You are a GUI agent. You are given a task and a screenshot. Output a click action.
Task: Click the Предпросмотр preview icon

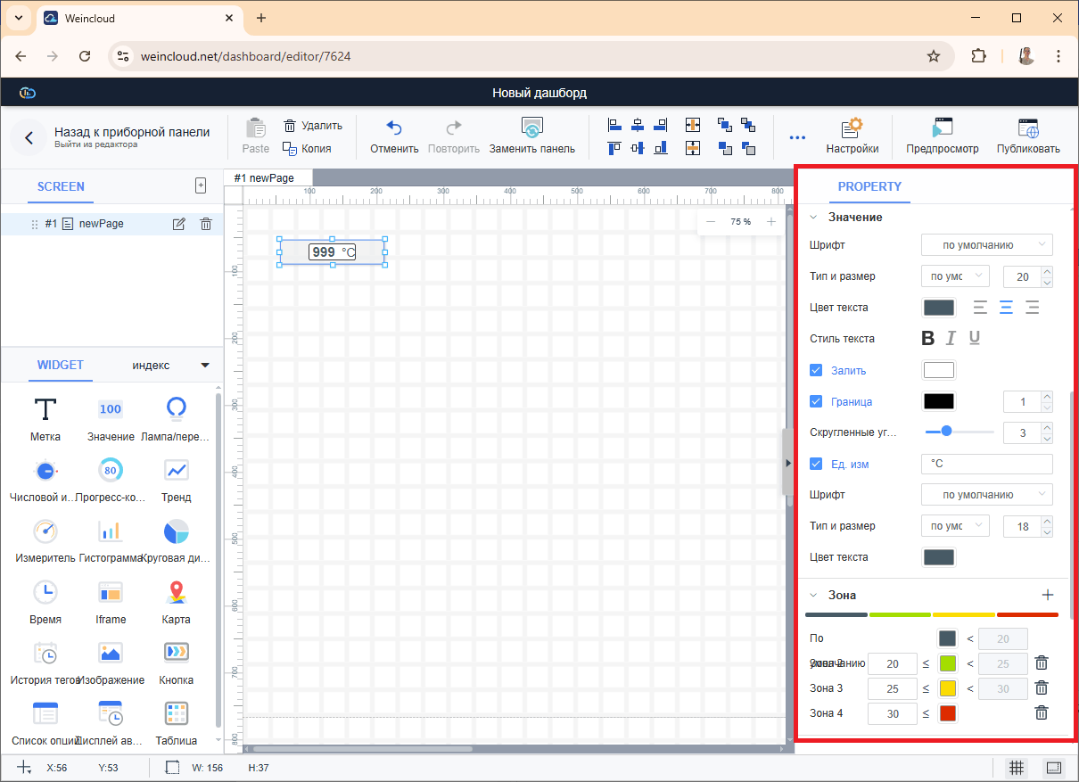[x=942, y=128]
